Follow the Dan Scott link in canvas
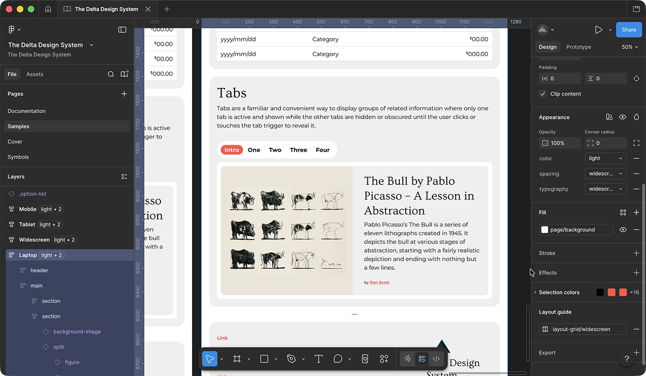Image resolution: width=646 pixels, height=376 pixels. (379, 282)
